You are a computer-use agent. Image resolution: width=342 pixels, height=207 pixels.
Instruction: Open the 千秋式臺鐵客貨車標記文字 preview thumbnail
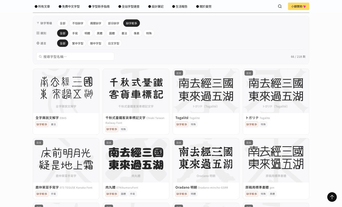(x=136, y=91)
